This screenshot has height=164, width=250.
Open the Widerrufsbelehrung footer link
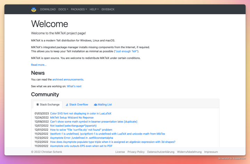(x=189, y=152)
